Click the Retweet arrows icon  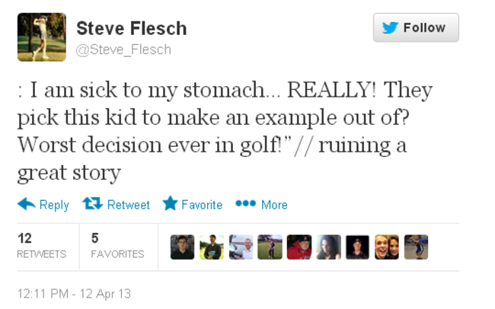[x=92, y=204]
